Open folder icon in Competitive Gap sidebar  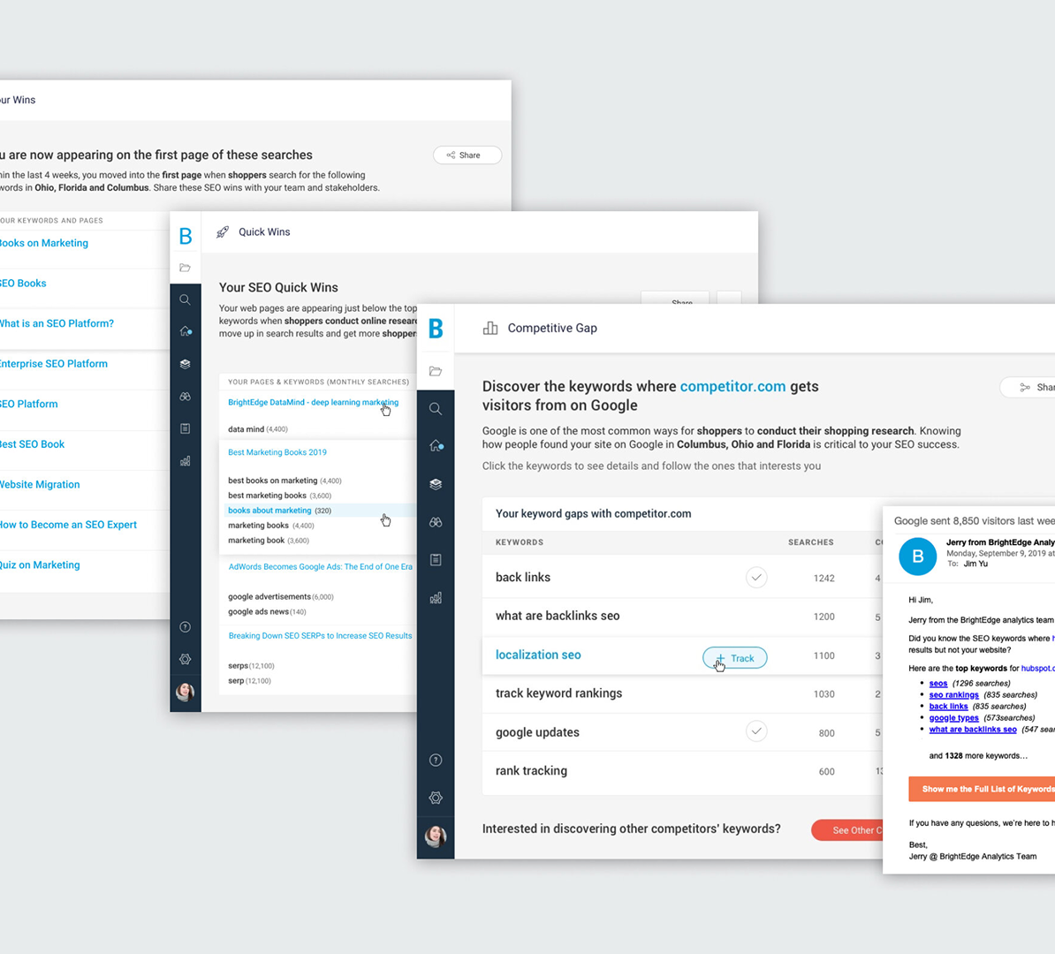(x=436, y=371)
